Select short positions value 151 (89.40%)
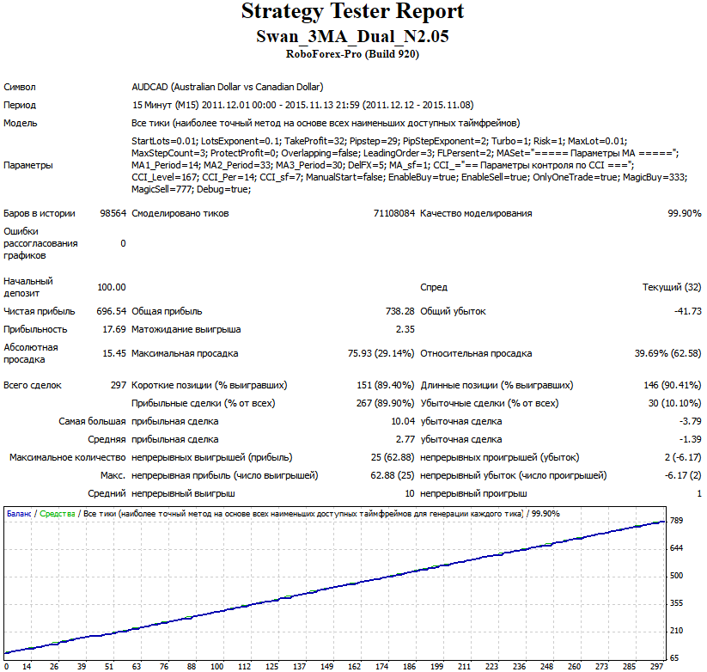Image resolution: width=707 pixels, height=672 pixels. point(386,385)
